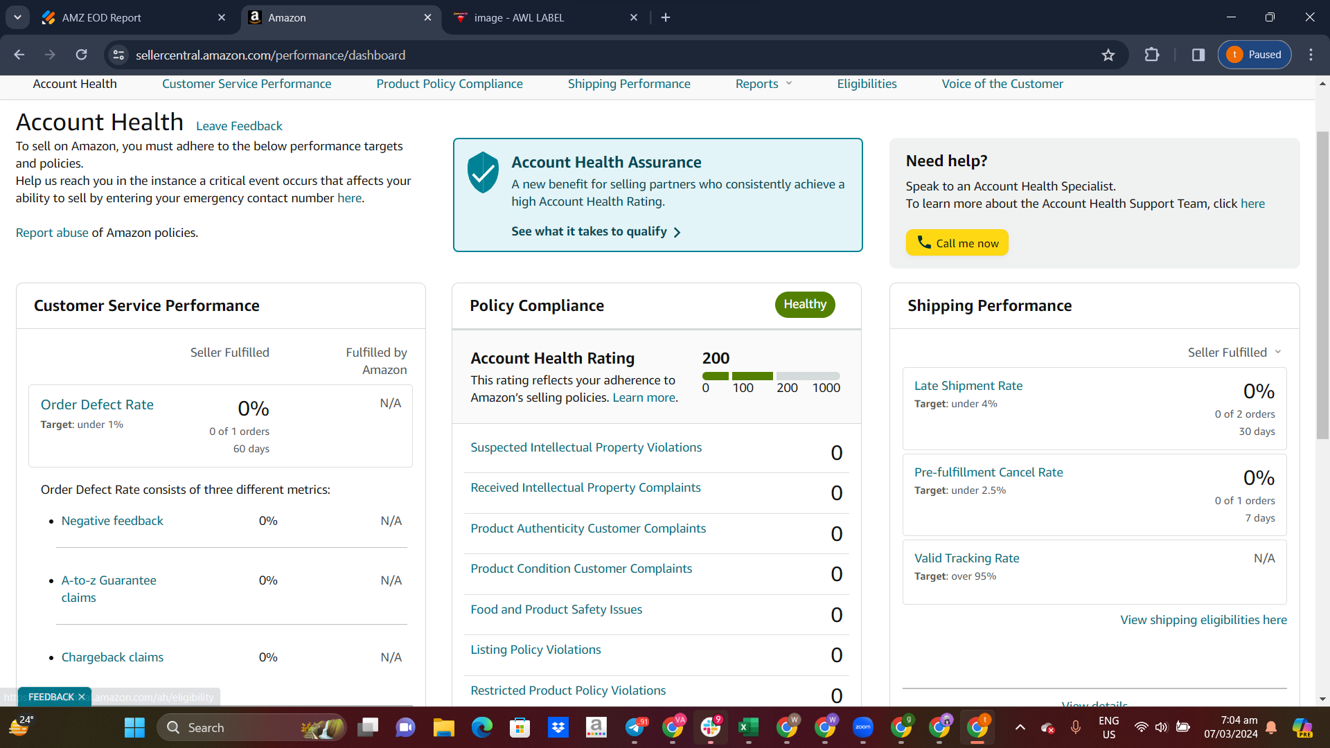Open the Chrome extensions puzzle icon

[x=1152, y=55]
